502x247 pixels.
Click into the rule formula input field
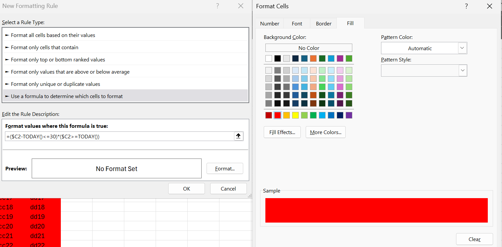120,136
